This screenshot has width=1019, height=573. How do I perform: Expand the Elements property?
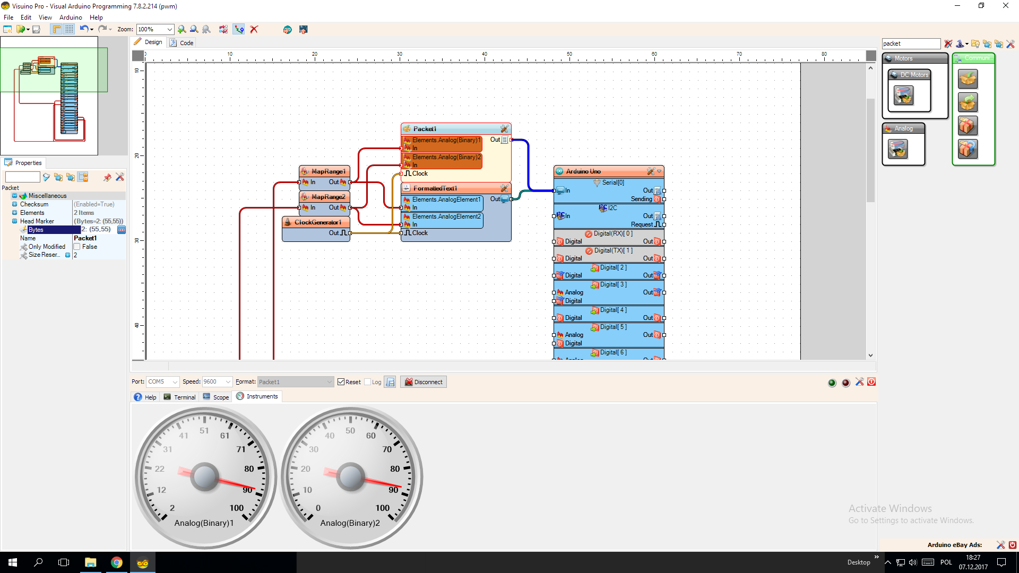tap(15, 213)
